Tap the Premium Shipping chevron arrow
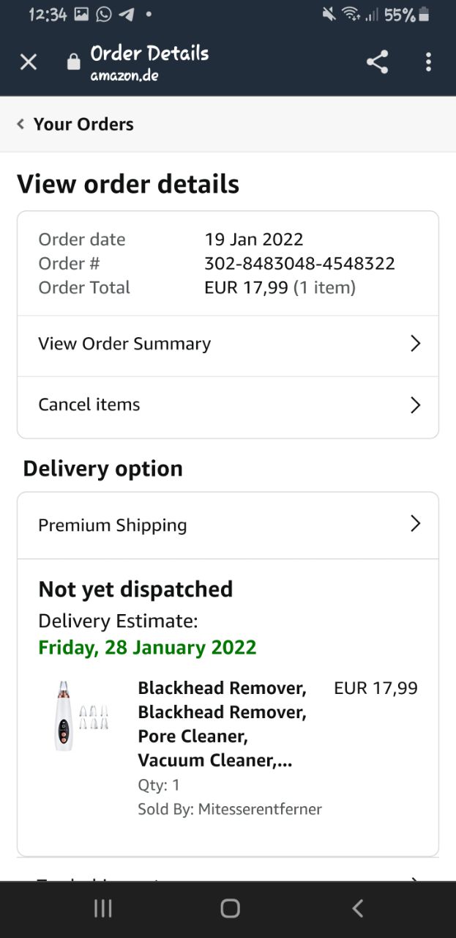Screen dimensions: 456x938 415,523
